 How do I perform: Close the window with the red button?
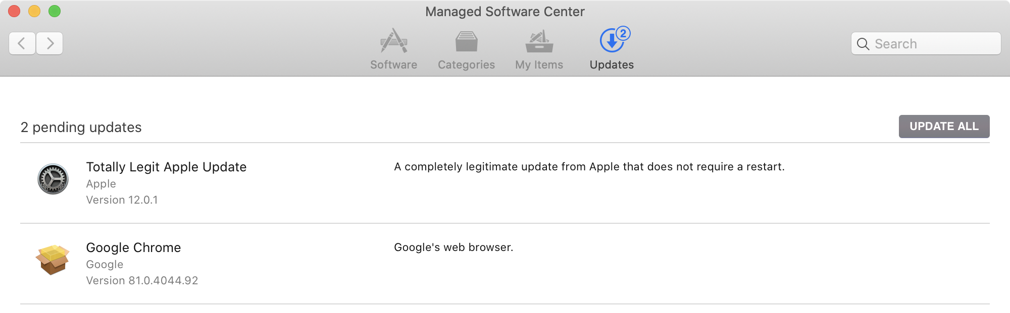[x=14, y=11]
